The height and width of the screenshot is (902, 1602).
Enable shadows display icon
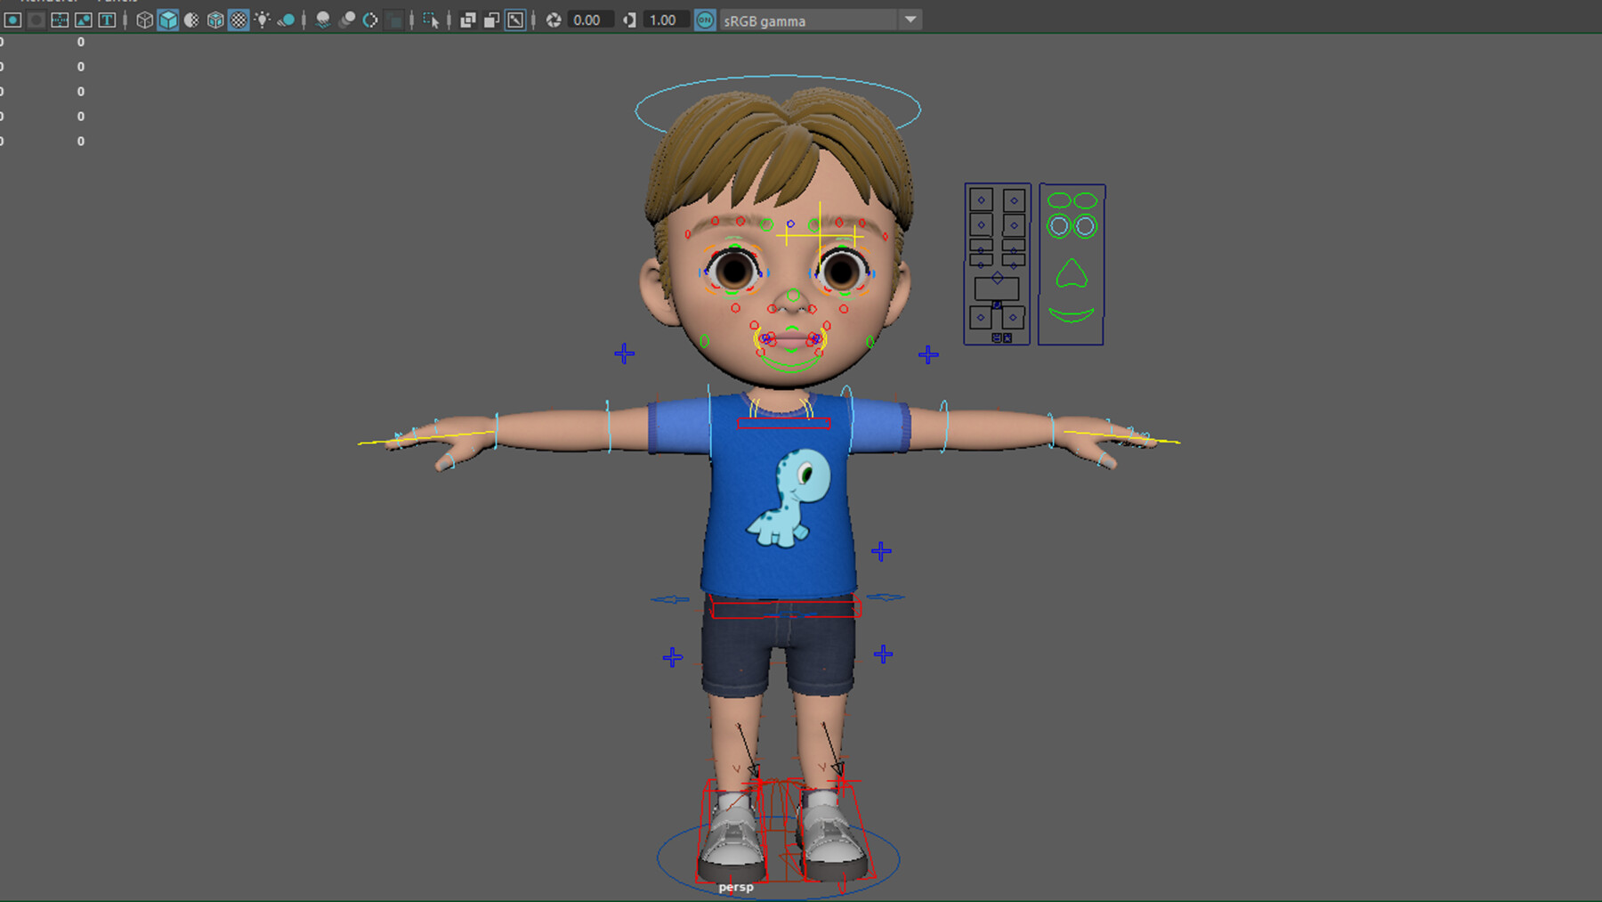287,20
